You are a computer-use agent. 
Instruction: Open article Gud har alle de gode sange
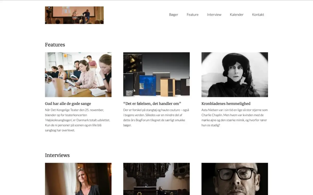click(x=68, y=103)
